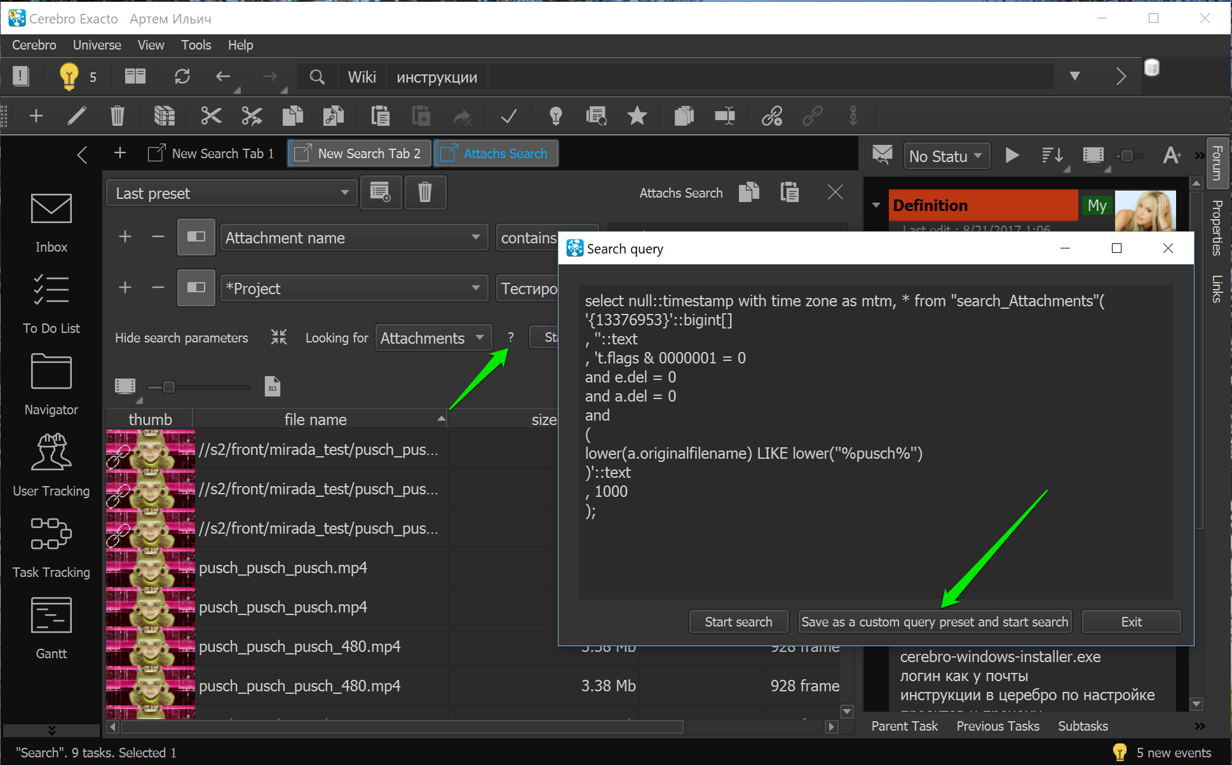Open the Attachment name field dropdown
This screenshot has height=765, width=1232.
pyautogui.click(x=354, y=238)
